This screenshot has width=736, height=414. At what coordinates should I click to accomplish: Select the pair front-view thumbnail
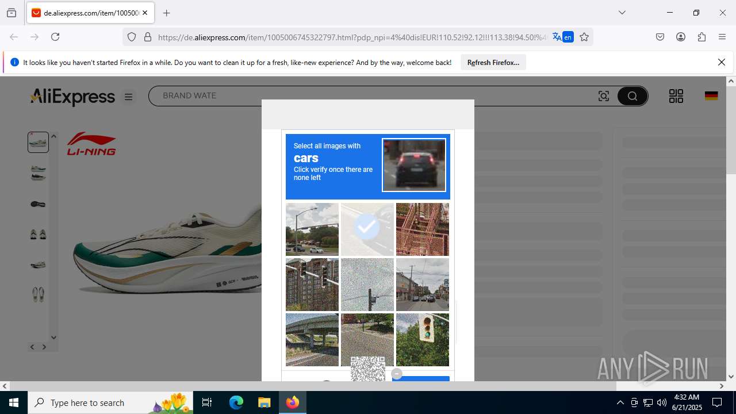click(38, 234)
